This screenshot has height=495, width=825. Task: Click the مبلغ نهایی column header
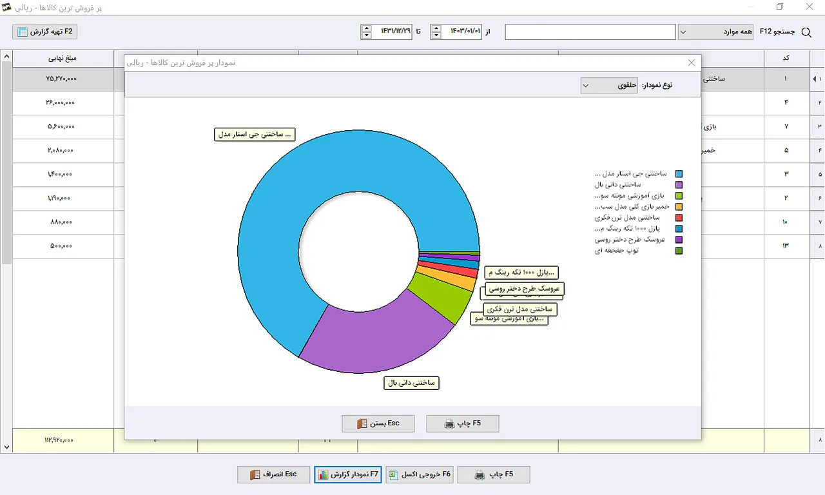click(x=63, y=58)
